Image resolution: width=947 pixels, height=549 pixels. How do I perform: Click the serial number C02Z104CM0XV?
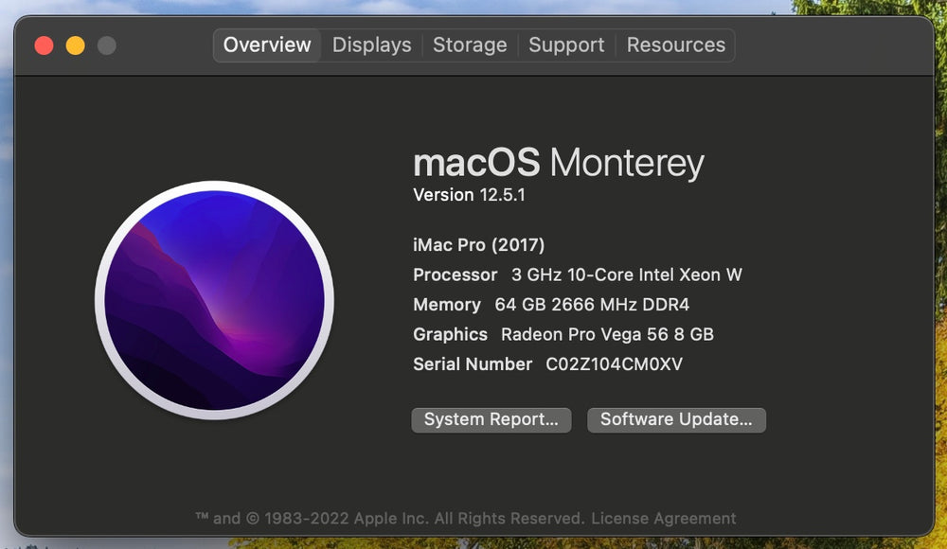[615, 364]
